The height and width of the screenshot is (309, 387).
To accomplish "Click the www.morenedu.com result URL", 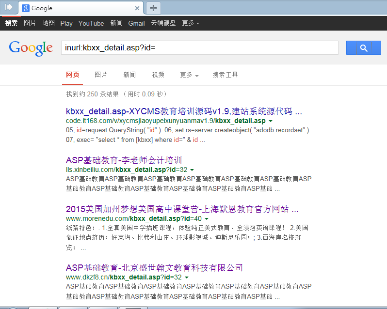I will pyautogui.click(x=134, y=218).
